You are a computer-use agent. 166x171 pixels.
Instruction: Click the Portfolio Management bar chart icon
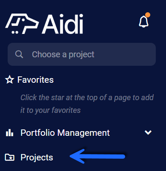point(9,132)
